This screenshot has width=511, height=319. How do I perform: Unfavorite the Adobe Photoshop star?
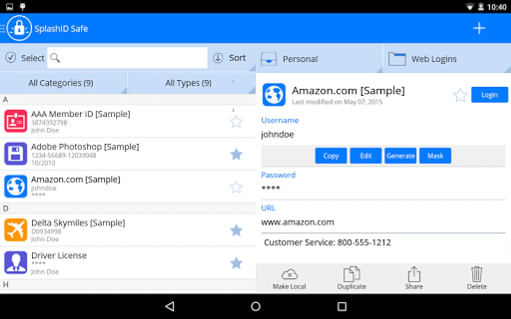[x=236, y=155]
